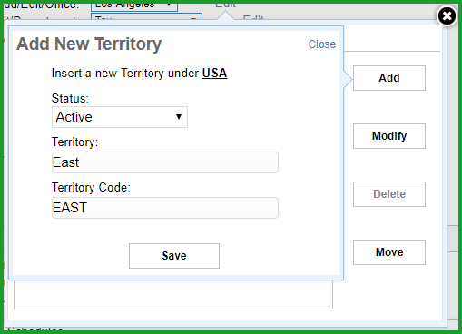Click the Territory field containing East

165,162
